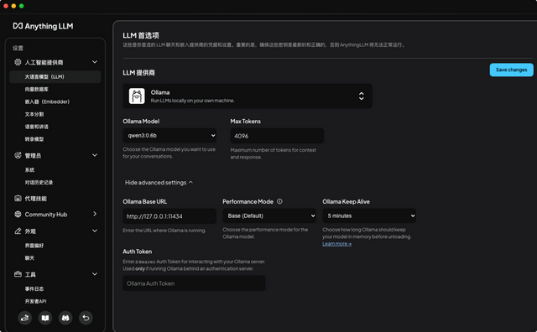The height and width of the screenshot is (332, 537).
Task: Click the Performance Mode info icon
Action: [x=279, y=201]
